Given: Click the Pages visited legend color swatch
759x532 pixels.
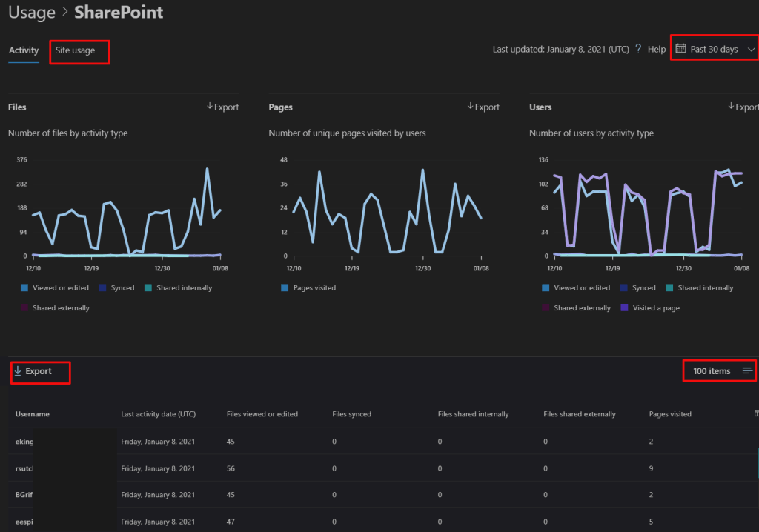Looking at the screenshot, I should 285,287.
